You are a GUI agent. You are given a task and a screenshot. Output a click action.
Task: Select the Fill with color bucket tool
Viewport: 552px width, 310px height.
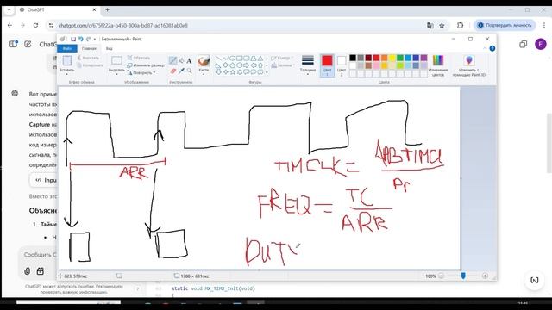click(181, 60)
